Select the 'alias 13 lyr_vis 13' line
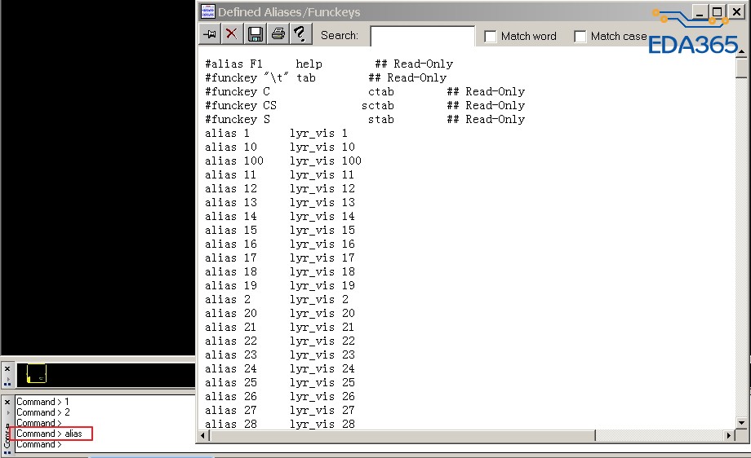 pos(280,203)
